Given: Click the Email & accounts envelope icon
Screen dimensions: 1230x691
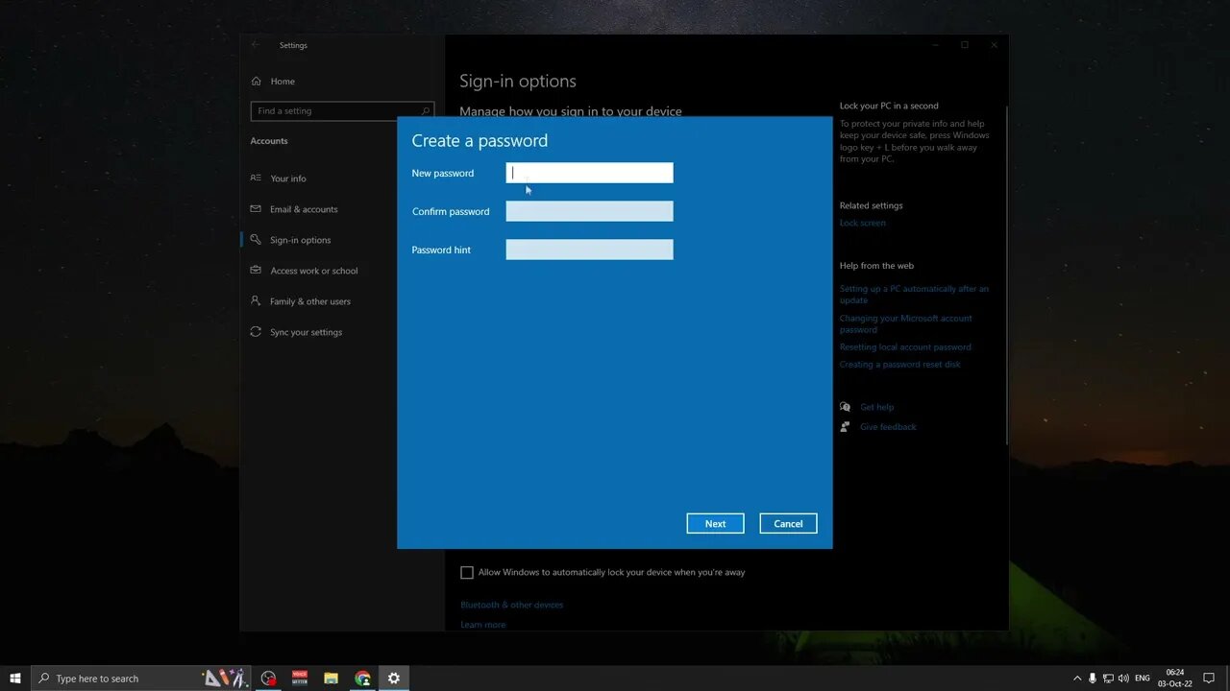Looking at the screenshot, I should 256,208.
